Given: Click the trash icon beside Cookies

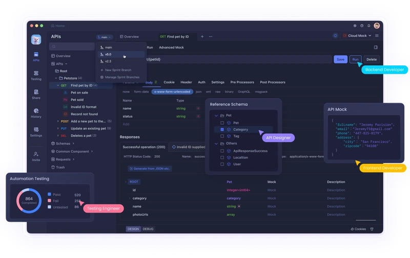Looking at the screenshot, I should (x=372, y=229).
